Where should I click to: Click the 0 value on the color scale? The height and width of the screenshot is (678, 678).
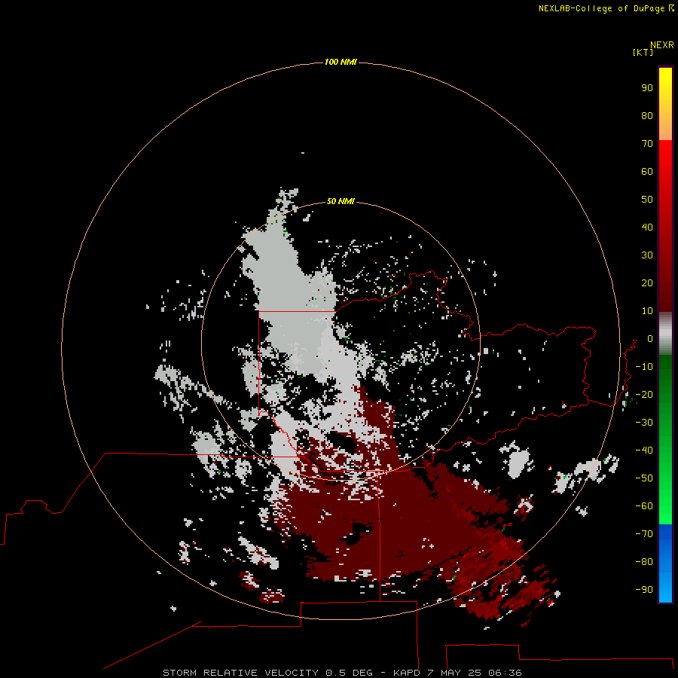point(650,338)
